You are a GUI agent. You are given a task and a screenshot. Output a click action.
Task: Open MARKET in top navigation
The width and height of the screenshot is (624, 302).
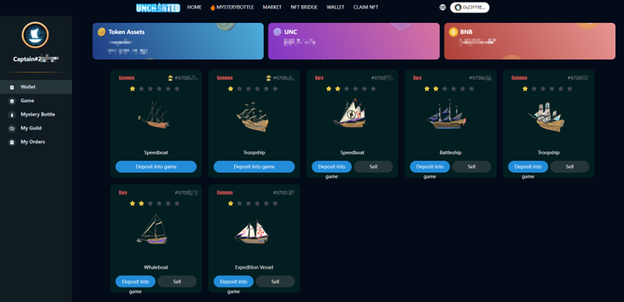[x=272, y=7]
